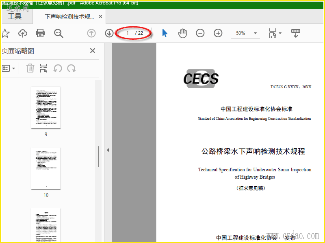
Task: Click the thumbnail panel scrollbar
Action: pos(98,157)
